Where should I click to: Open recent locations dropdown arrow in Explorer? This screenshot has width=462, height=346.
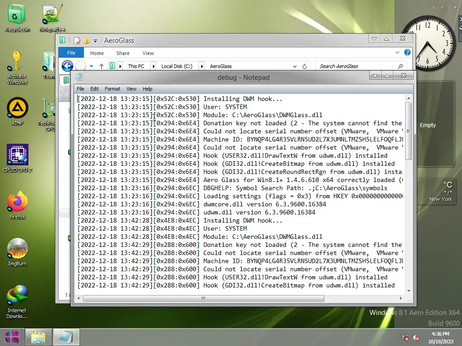coord(91,66)
